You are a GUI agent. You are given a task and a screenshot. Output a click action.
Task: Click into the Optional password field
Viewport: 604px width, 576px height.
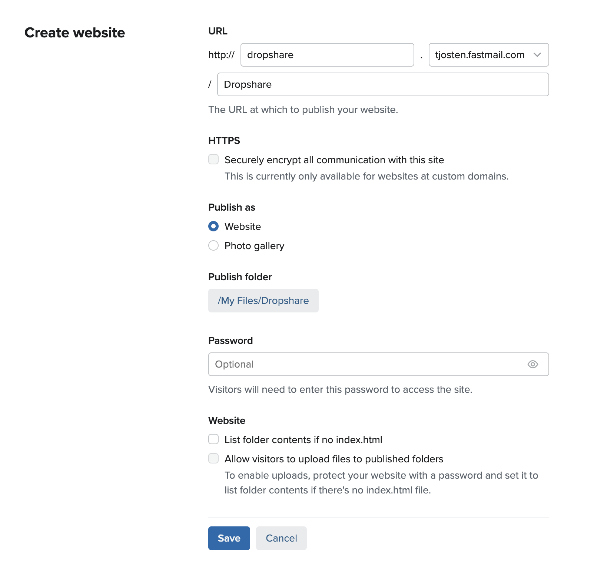(367, 364)
